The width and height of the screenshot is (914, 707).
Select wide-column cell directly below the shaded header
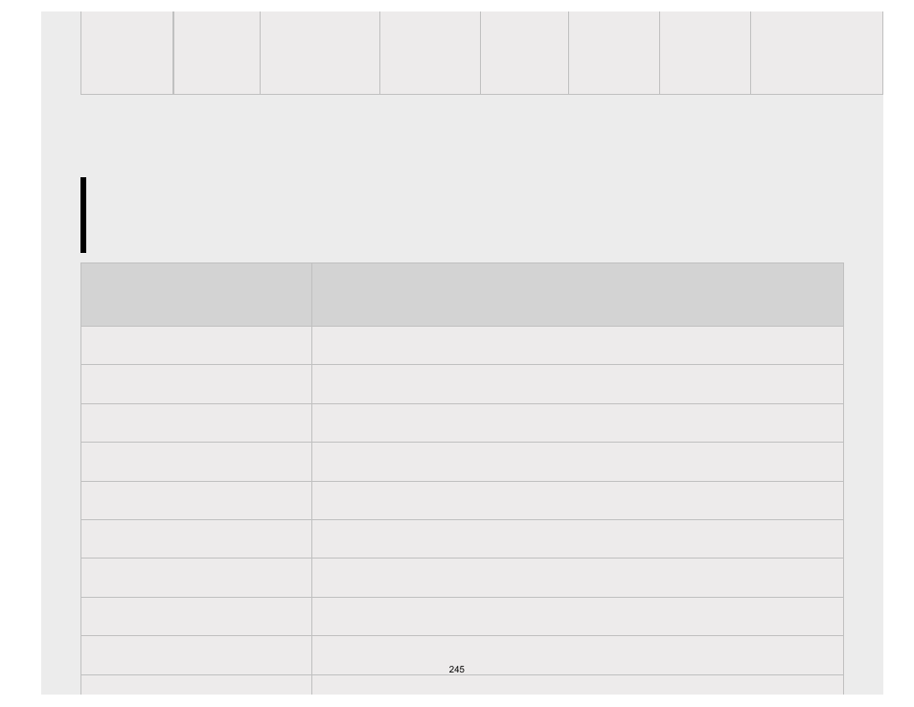(578, 345)
